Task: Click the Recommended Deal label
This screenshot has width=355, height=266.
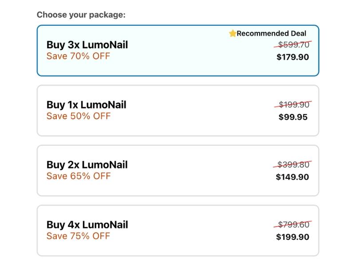Action: [272, 34]
